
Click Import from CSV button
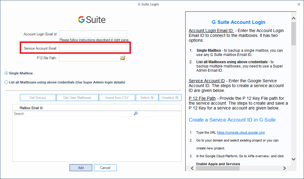click(117, 98)
